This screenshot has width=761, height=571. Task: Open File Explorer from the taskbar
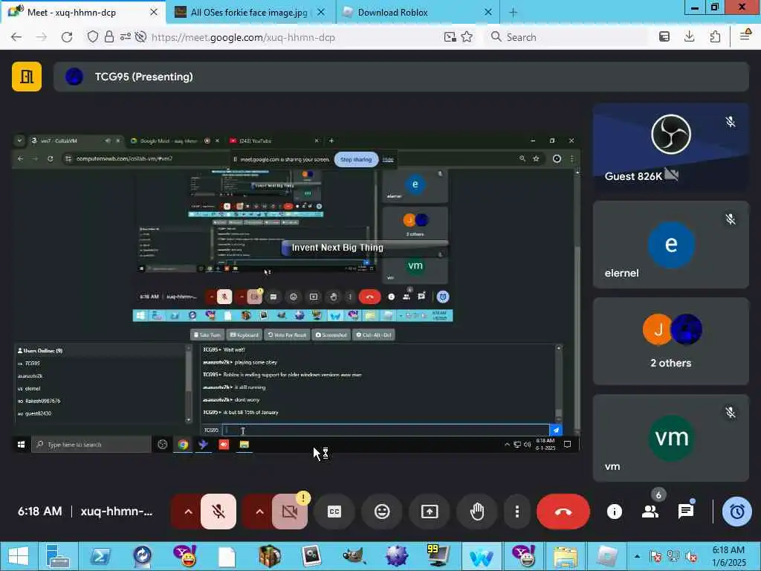[x=566, y=556]
